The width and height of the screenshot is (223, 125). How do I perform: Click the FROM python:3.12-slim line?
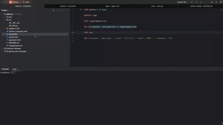pos(95,10)
